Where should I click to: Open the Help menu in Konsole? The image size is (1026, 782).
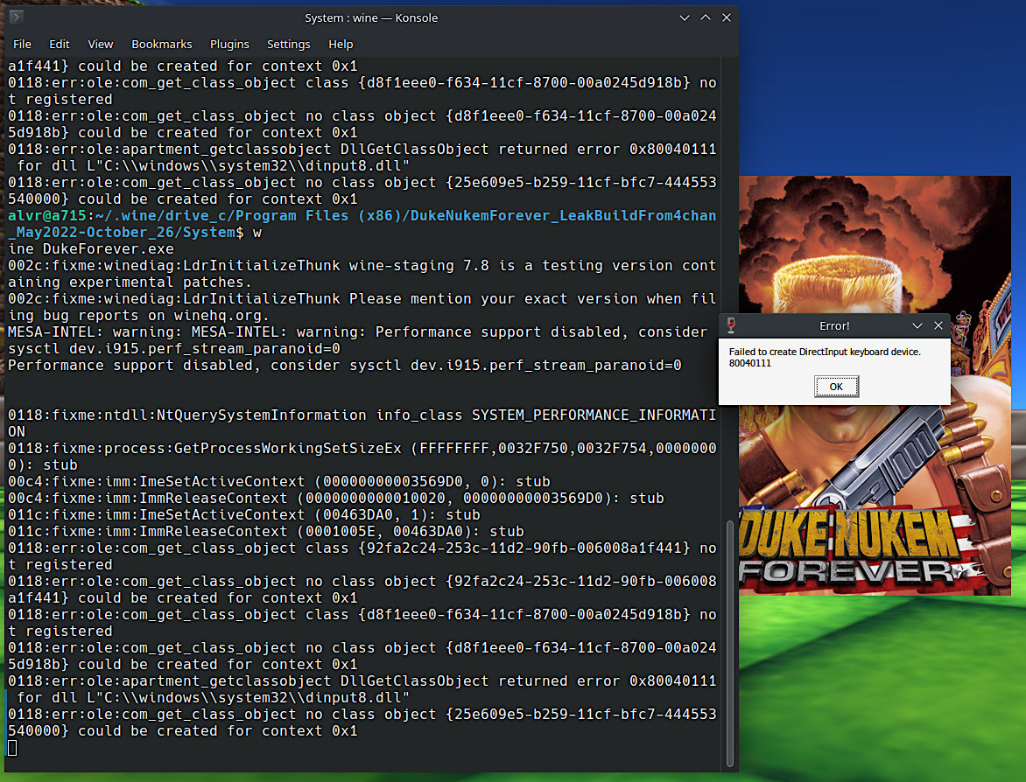(x=341, y=44)
